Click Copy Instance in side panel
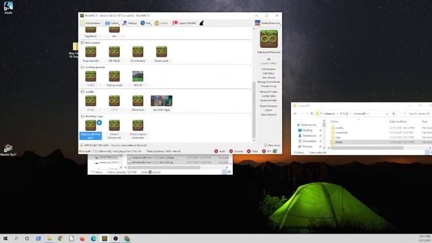The width and height of the screenshot is (432, 243). coord(269,115)
